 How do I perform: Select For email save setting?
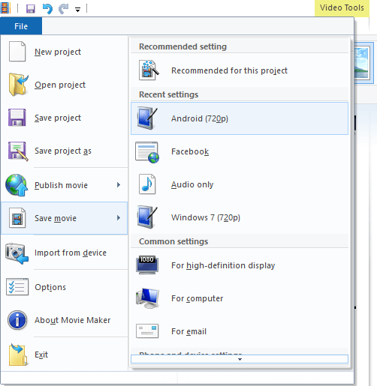tap(240, 331)
